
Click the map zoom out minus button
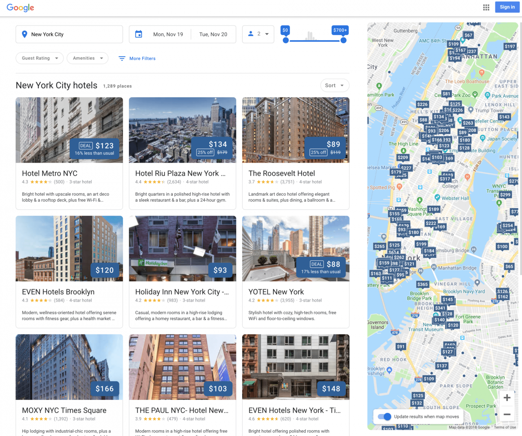[x=507, y=414]
